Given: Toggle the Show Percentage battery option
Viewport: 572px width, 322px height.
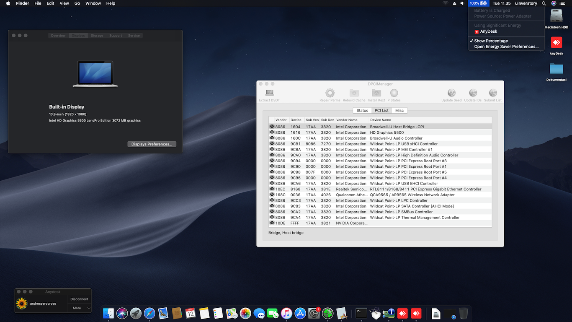Looking at the screenshot, I should pyautogui.click(x=491, y=41).
